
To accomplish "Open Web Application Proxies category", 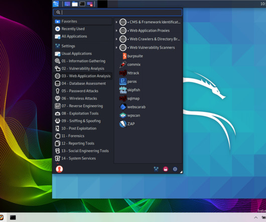I will pyautogui.click(x=145, y=31).
